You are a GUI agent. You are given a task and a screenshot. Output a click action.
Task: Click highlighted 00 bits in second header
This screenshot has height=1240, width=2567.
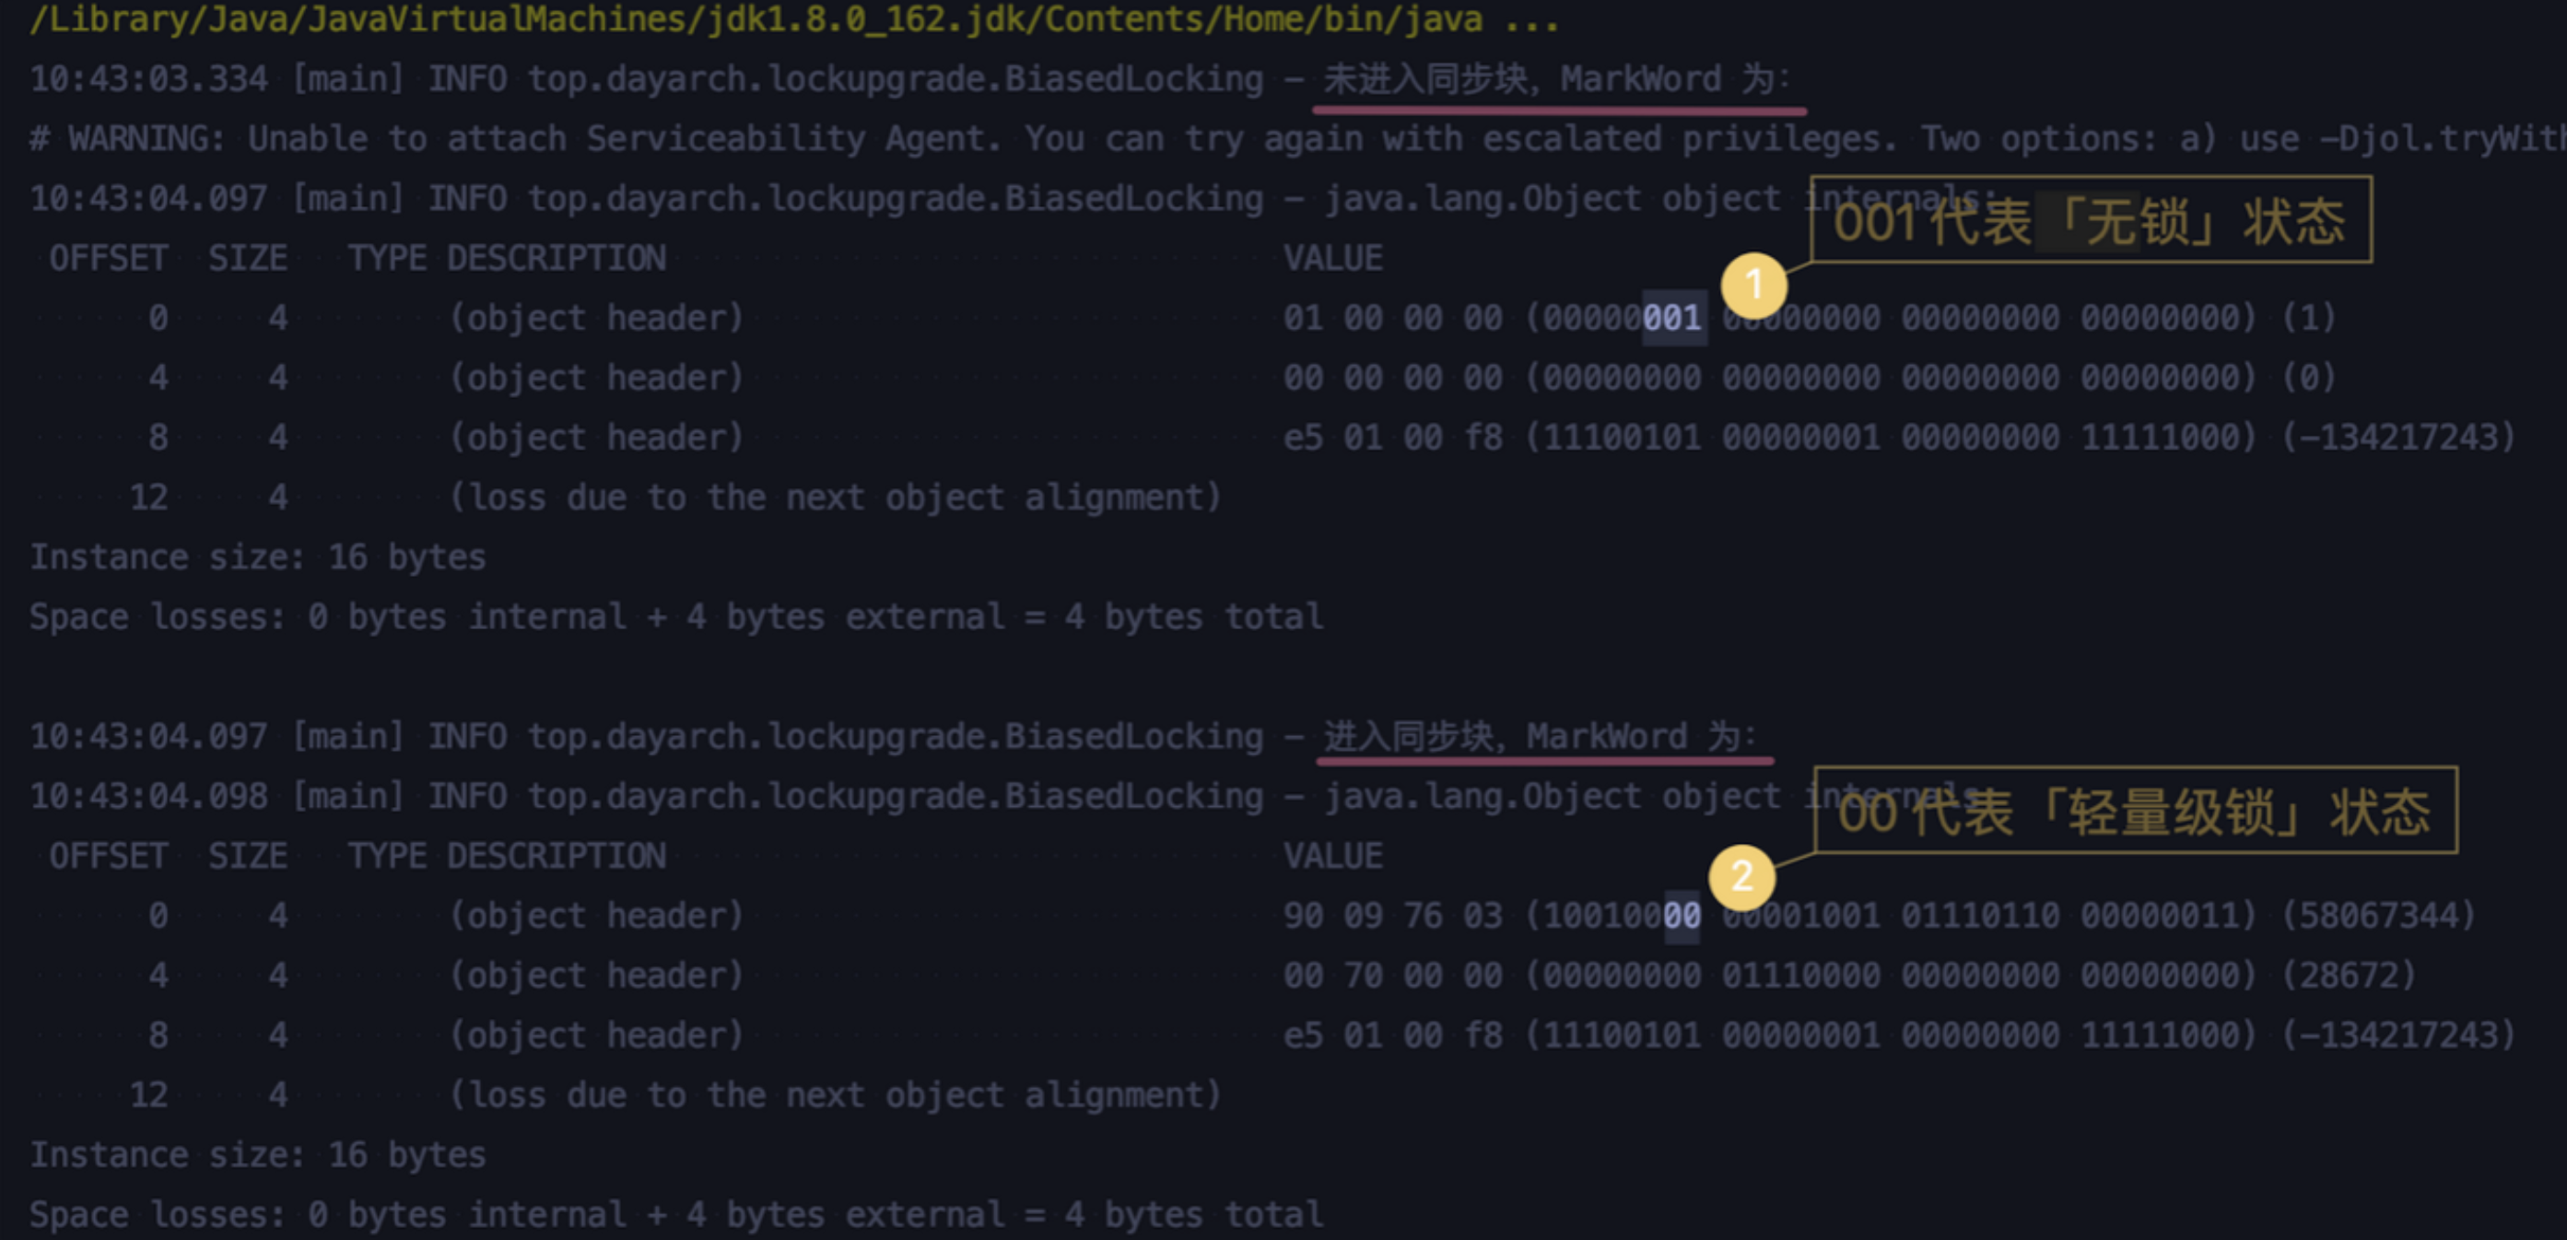click(x=1682, y=916)
